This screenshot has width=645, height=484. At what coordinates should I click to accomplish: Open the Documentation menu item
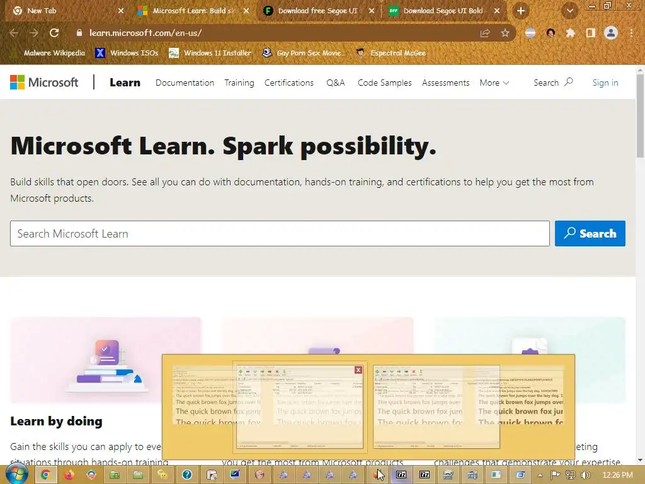(185, 83)
